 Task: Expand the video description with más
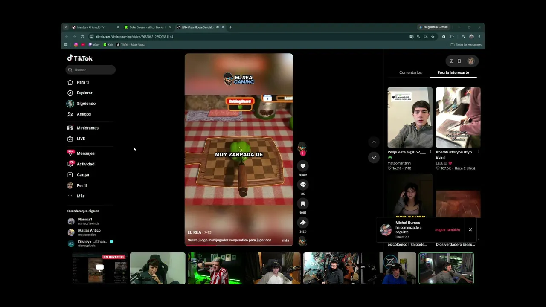(x=285, y=240)
